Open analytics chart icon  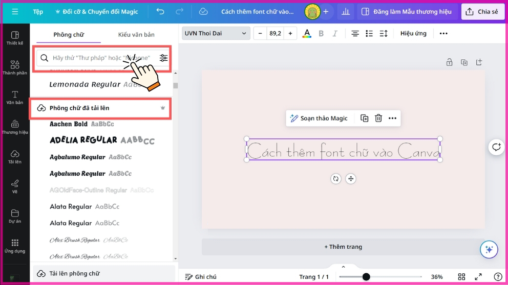346,12
